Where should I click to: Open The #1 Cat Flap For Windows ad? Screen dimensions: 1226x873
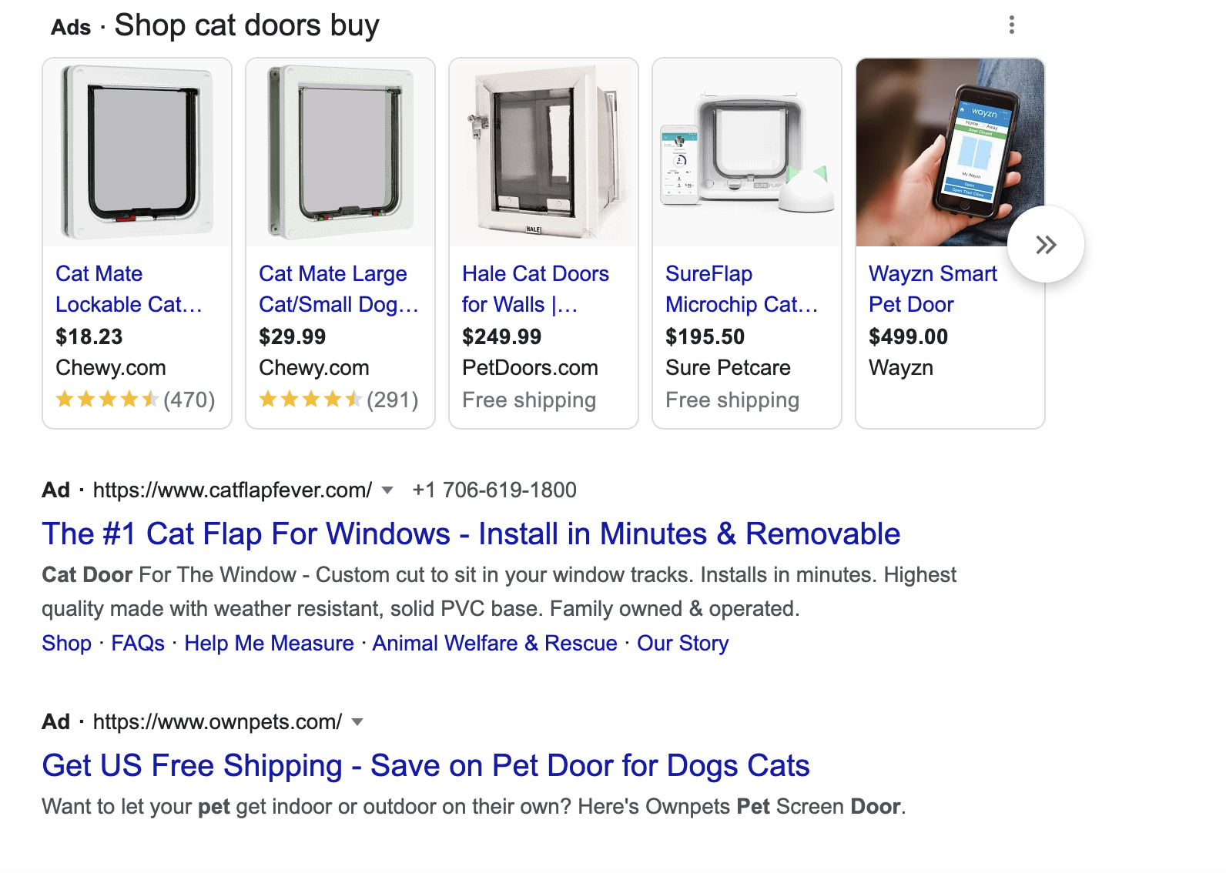coord(471,534)
